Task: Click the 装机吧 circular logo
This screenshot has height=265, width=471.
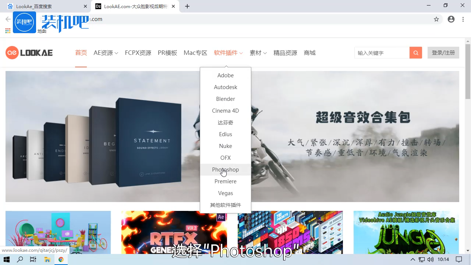Action: coord(24,22)
